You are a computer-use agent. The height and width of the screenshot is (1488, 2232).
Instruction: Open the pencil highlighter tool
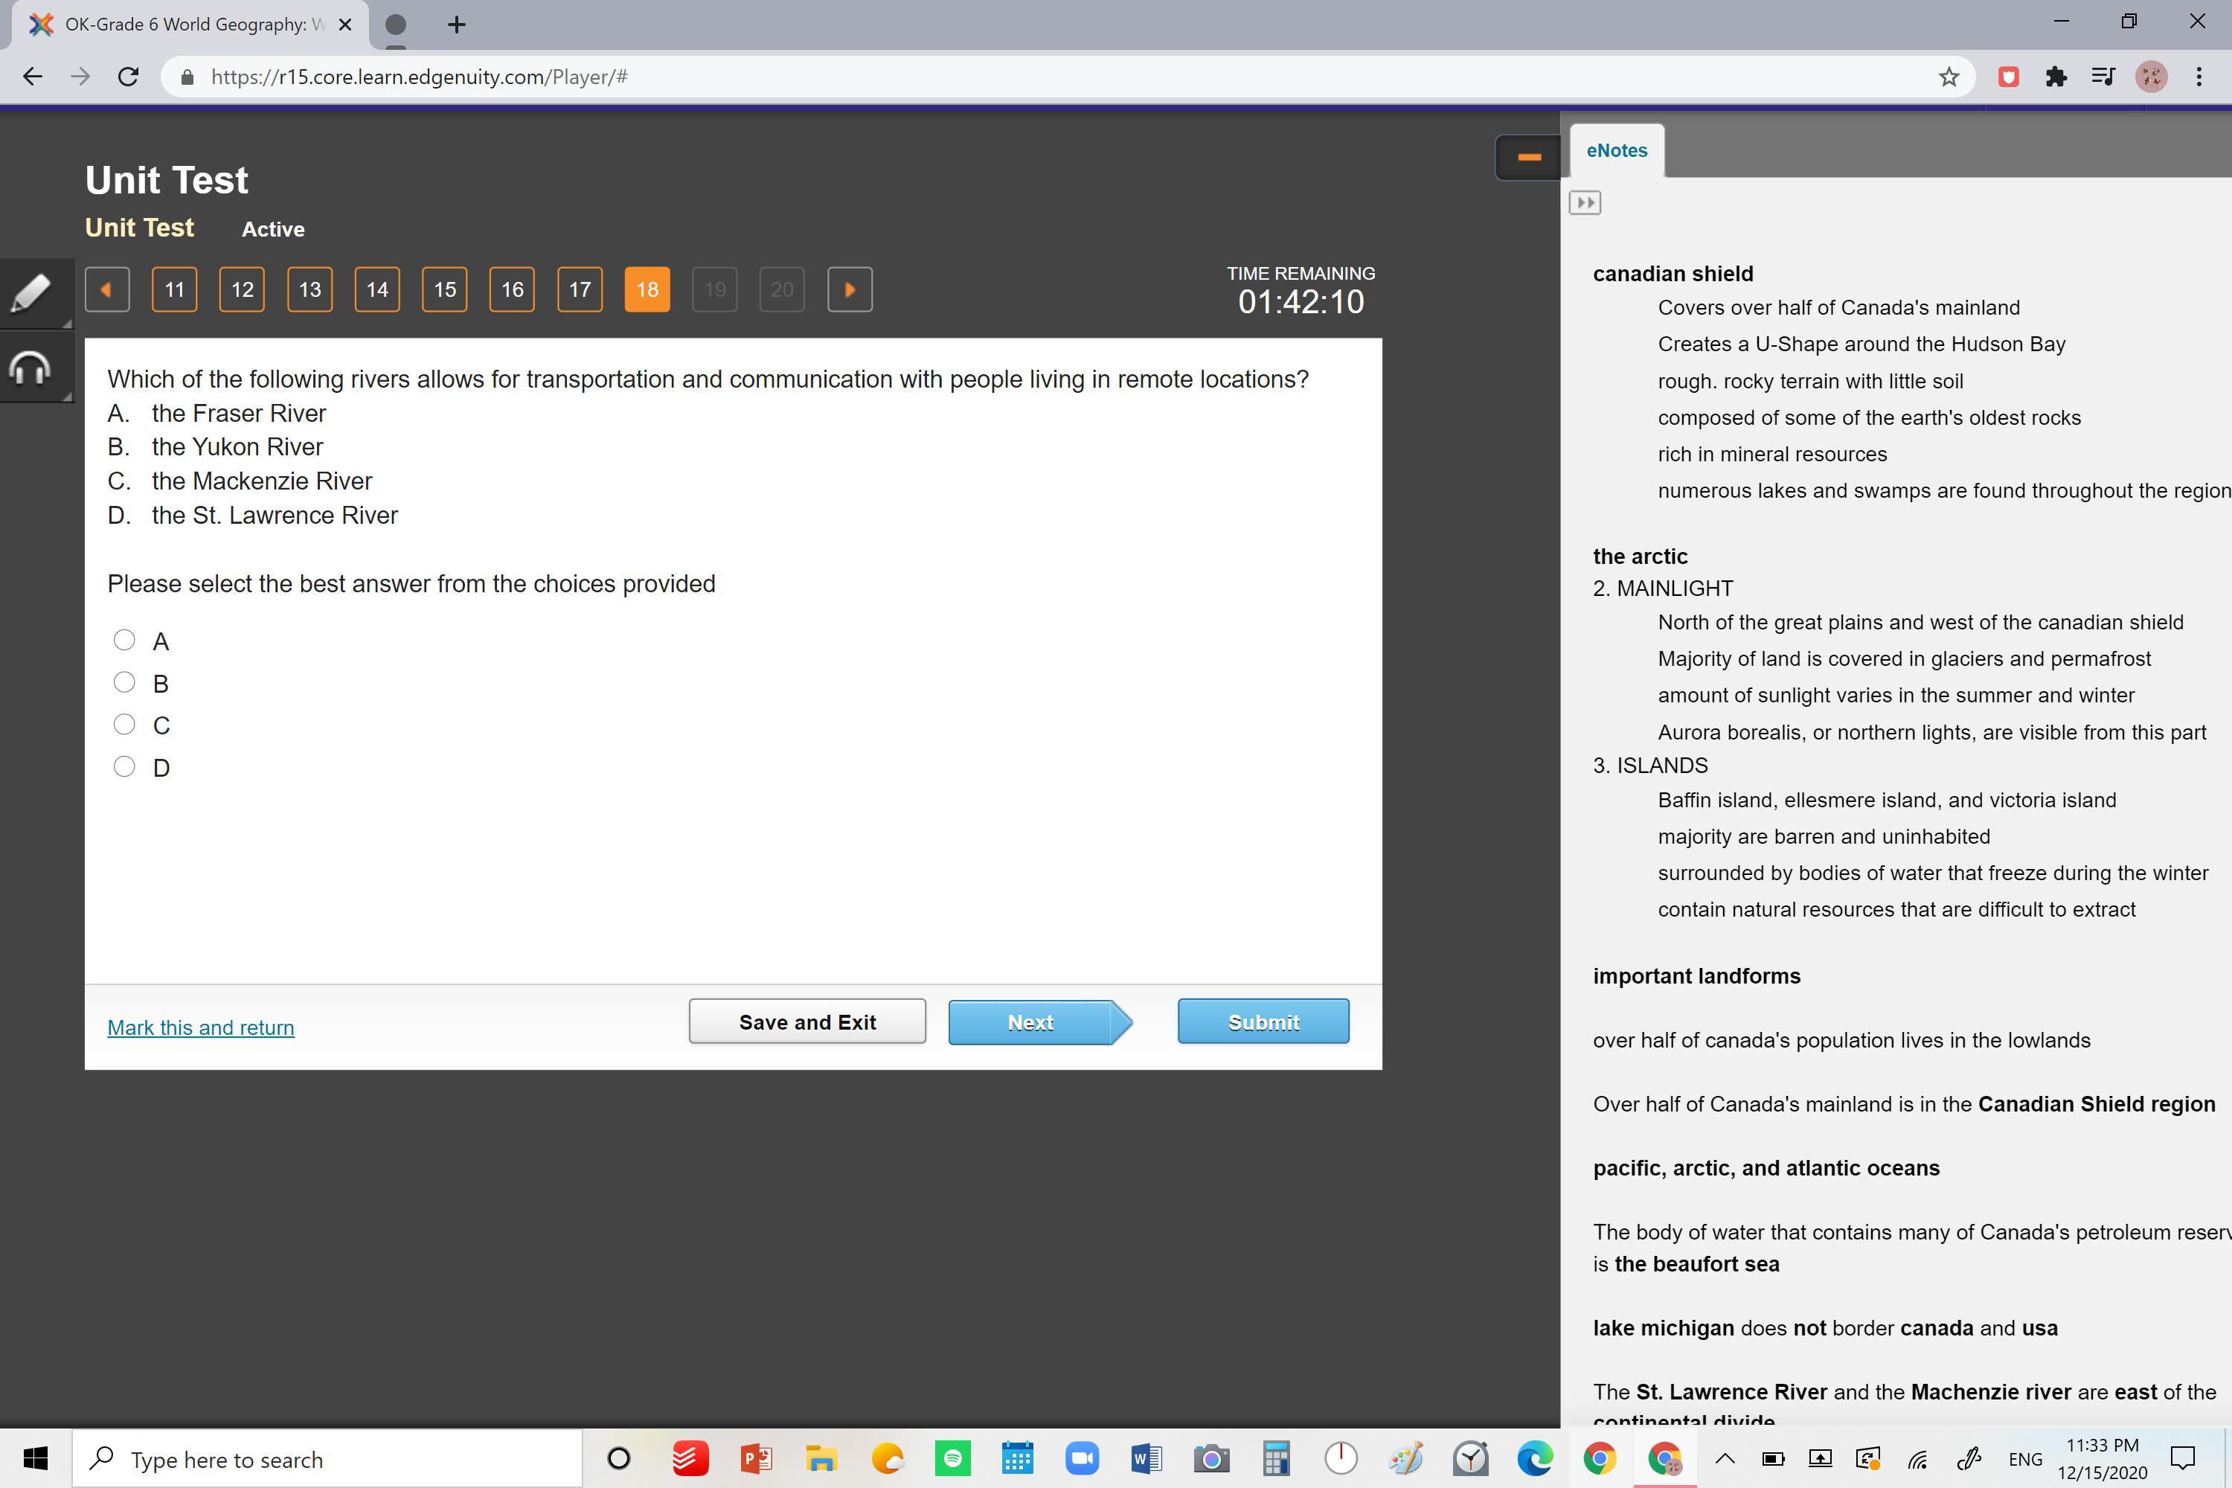point(31,292)
